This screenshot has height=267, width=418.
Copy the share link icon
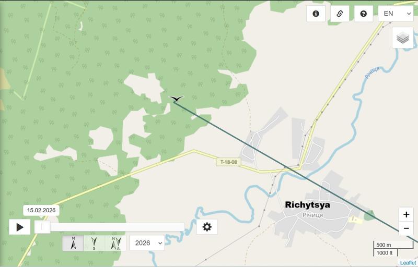click(340, 14)
